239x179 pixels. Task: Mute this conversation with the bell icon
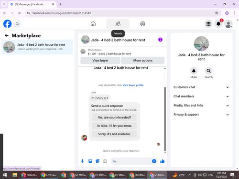tap(194, 71)
